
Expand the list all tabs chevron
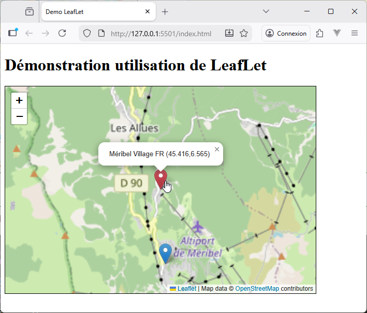coord(266,11)
